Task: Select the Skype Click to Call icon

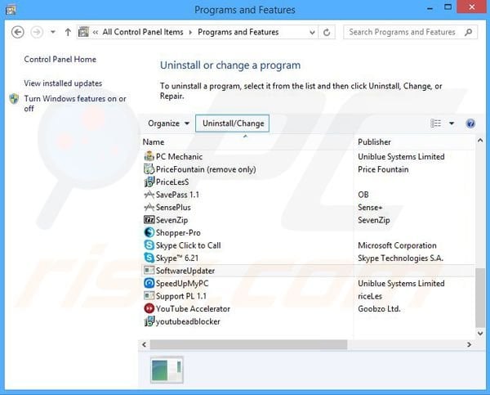Action: point(149,245)
